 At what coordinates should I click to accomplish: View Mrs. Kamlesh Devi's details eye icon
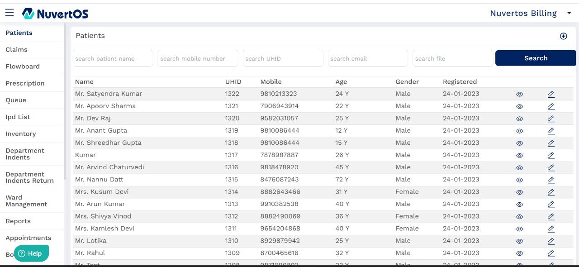(x=520, y=229)
